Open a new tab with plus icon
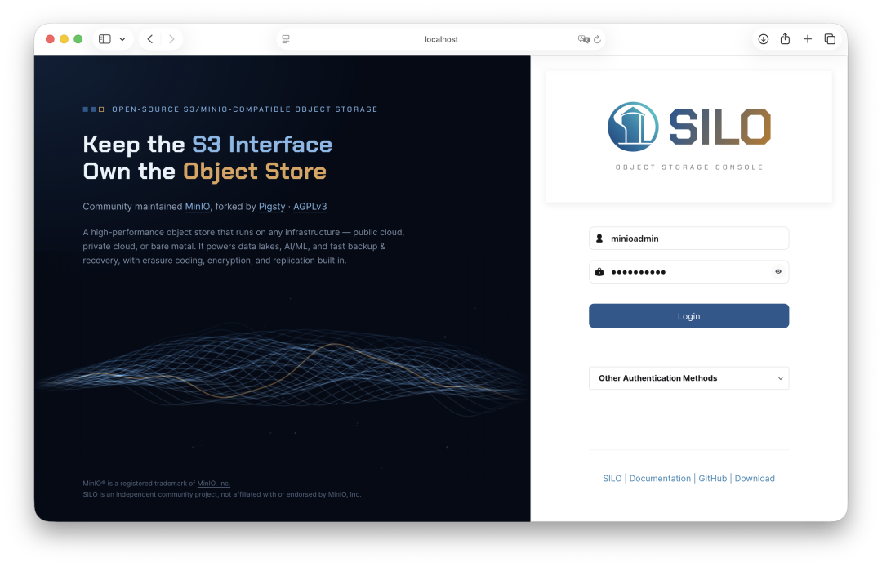 point(807,39)
